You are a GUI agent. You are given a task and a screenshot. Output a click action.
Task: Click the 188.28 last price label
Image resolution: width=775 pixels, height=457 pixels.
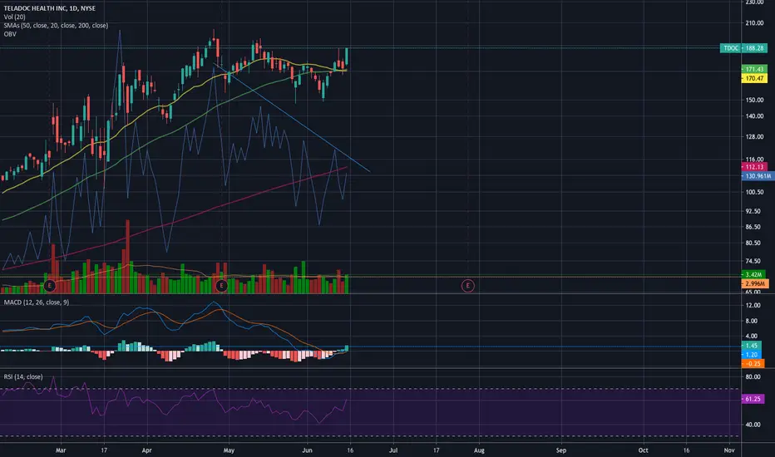(x=755, y=48)
